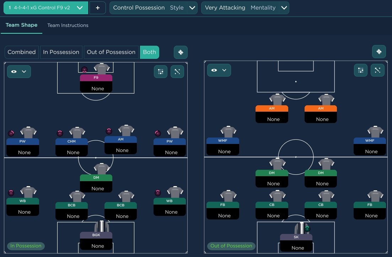Click role indicator icon beside left PW
392x257 pixels.
pos(11,133)
